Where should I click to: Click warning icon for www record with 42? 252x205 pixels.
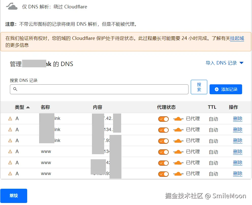[x=10, y=163]
